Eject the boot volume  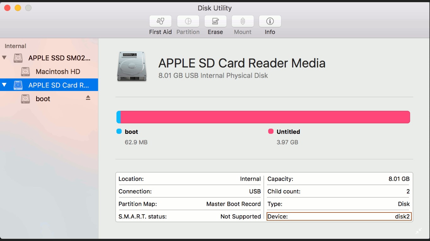(88, 98)
